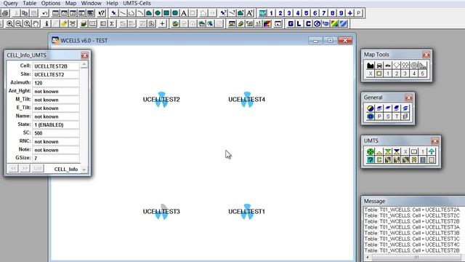Viewport: 465px width, 262px height.
Task: Click the Print toolbar icon
Action: pos(5,13)
